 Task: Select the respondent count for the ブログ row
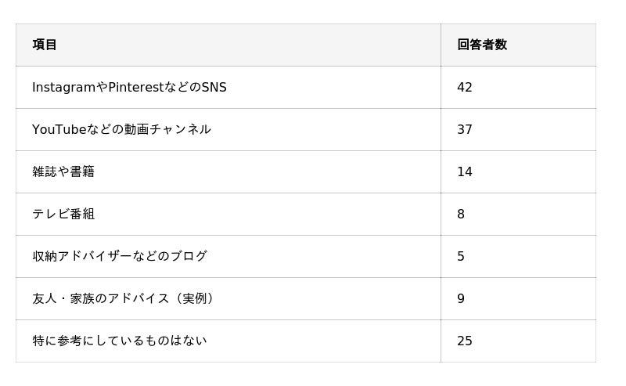[x=461, y=256]
